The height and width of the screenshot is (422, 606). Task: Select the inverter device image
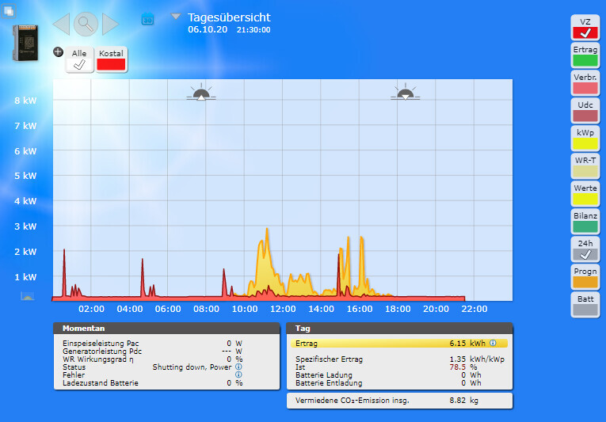coord(25,43)
